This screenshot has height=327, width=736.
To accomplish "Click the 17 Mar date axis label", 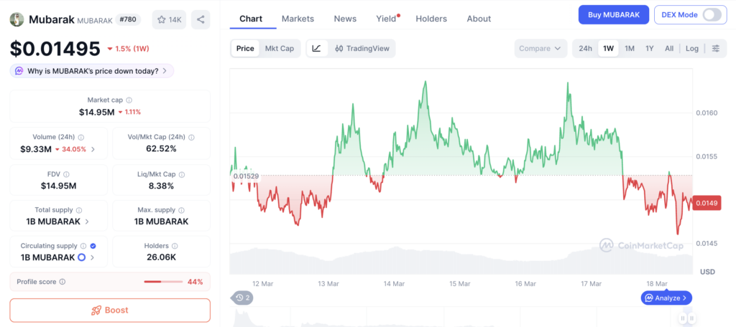I will coord(591,284).
